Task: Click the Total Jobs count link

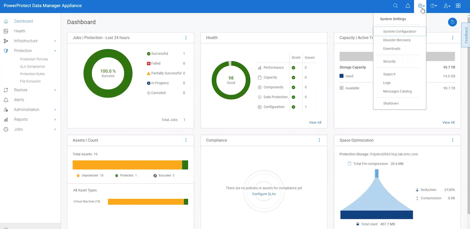Action: 185,120
